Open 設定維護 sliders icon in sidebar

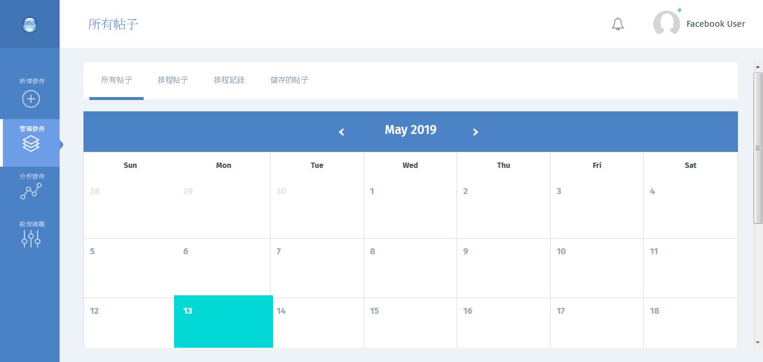pos(31,239)
